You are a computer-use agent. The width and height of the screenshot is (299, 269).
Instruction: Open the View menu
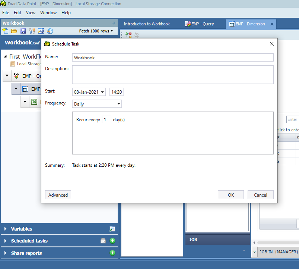pyautogui.click(x=31, y=13)
